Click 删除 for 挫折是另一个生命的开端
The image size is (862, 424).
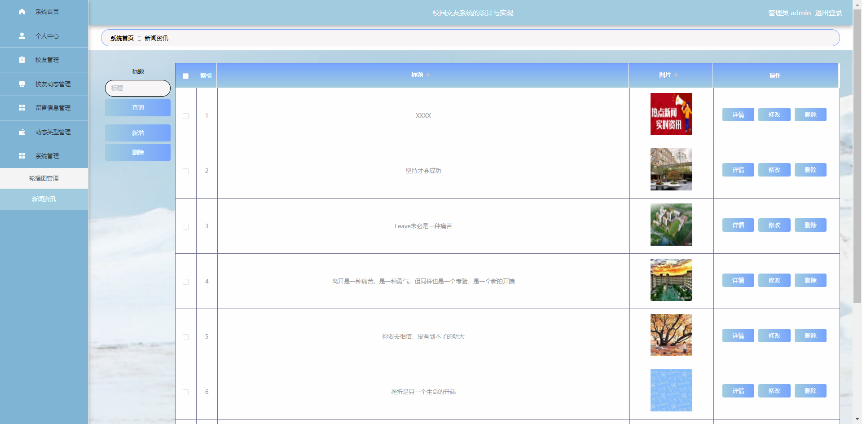tap(810, 391)
